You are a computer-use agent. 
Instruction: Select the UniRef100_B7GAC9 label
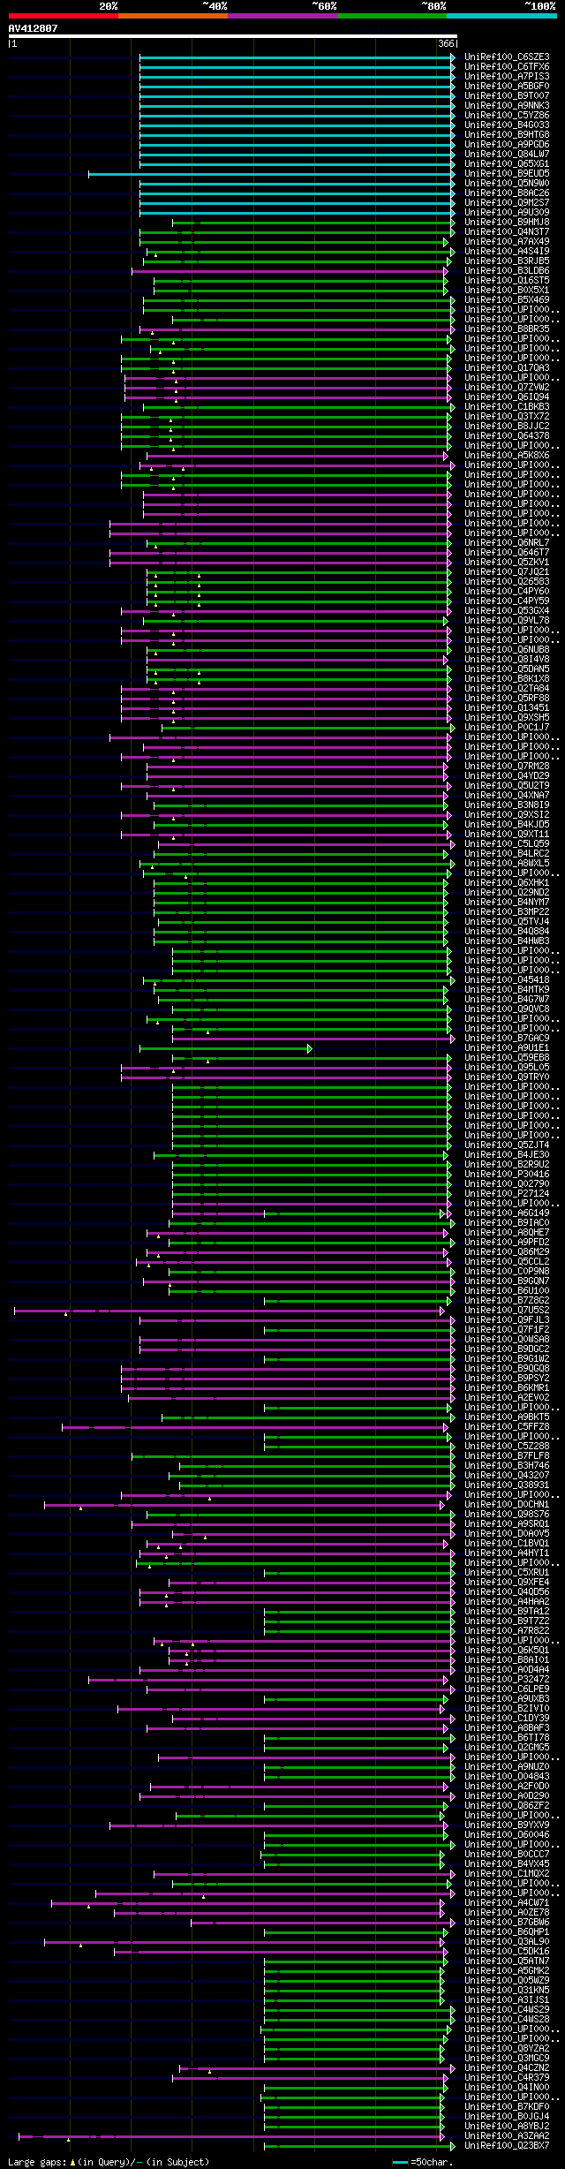(507, 1039)
